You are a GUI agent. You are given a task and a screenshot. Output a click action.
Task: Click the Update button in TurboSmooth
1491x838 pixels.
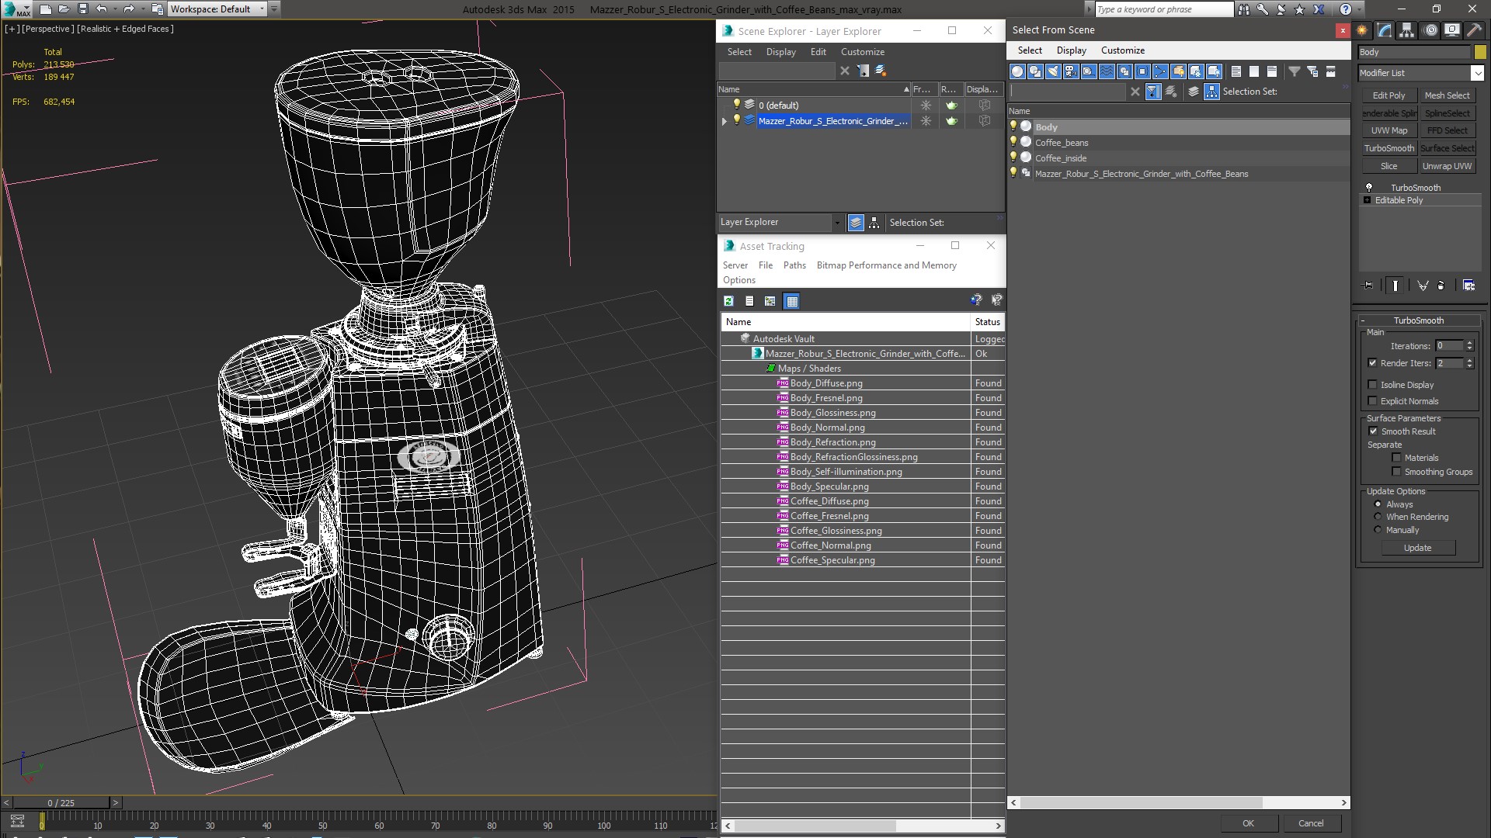(x=1417, y=547)
